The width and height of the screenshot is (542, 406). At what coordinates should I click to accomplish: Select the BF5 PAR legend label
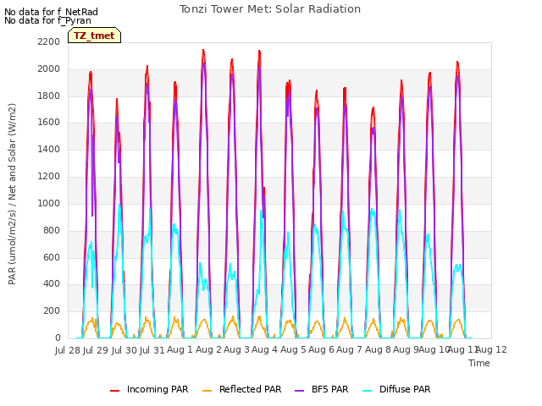point(329,389)
